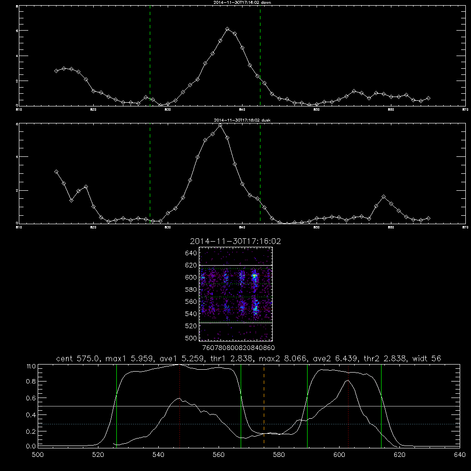Click the 'cent 575.0' value
The image size is (471, 471).
pos(79,358)
